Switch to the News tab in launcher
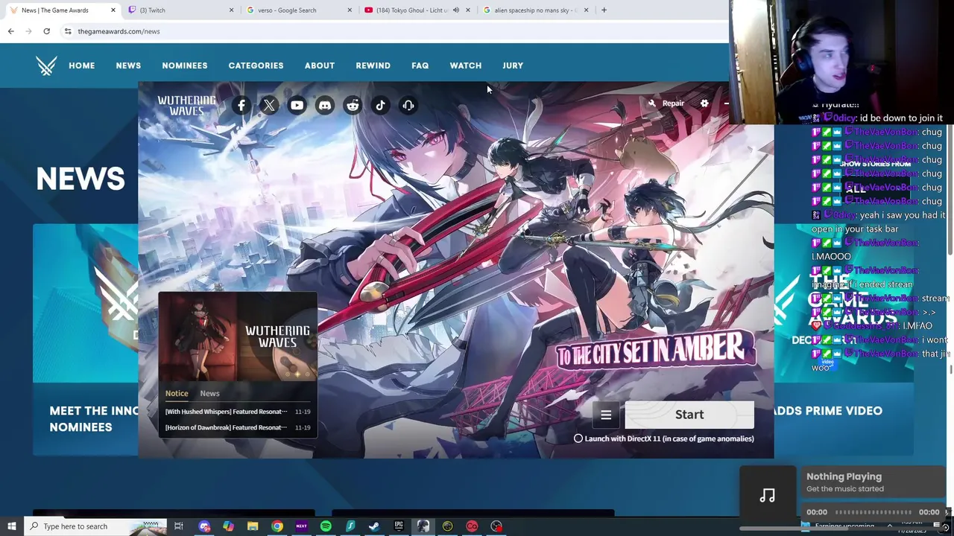This screenshot has width=954, height=536. 209,393
